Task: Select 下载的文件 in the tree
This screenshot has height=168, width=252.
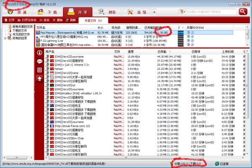Action: pos(20,30)
